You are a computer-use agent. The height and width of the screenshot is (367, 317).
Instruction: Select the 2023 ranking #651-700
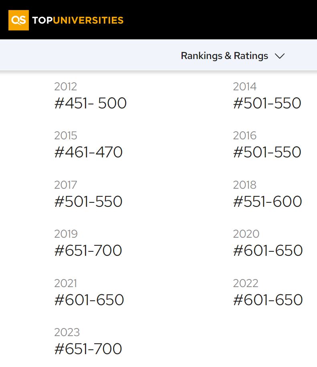[x=88, y=349]
